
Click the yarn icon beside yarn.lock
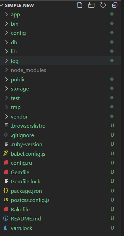tap(6, 228)
